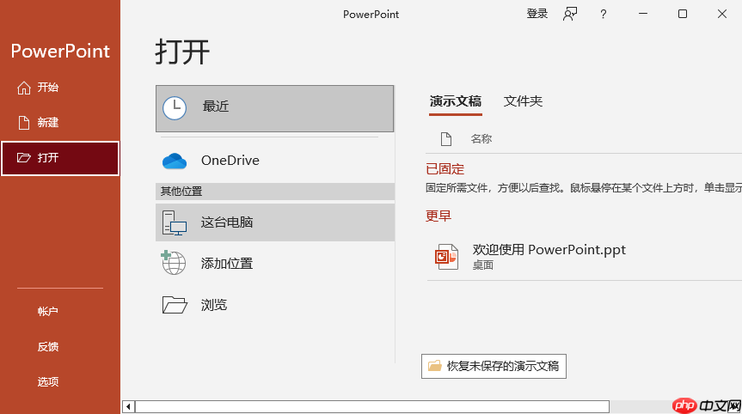Viewport: 742px width, 414px height.
Task: Click the open folder icon beside 打开
Action: [24, 158]
